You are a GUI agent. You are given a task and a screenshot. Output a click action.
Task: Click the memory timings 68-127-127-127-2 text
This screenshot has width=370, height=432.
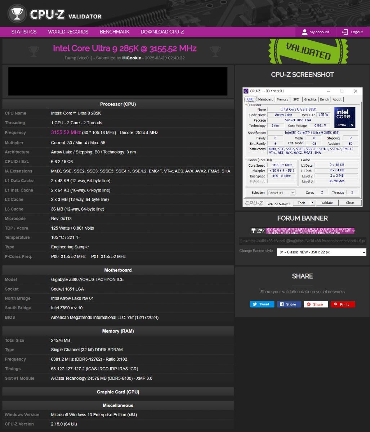click(94, 369)
